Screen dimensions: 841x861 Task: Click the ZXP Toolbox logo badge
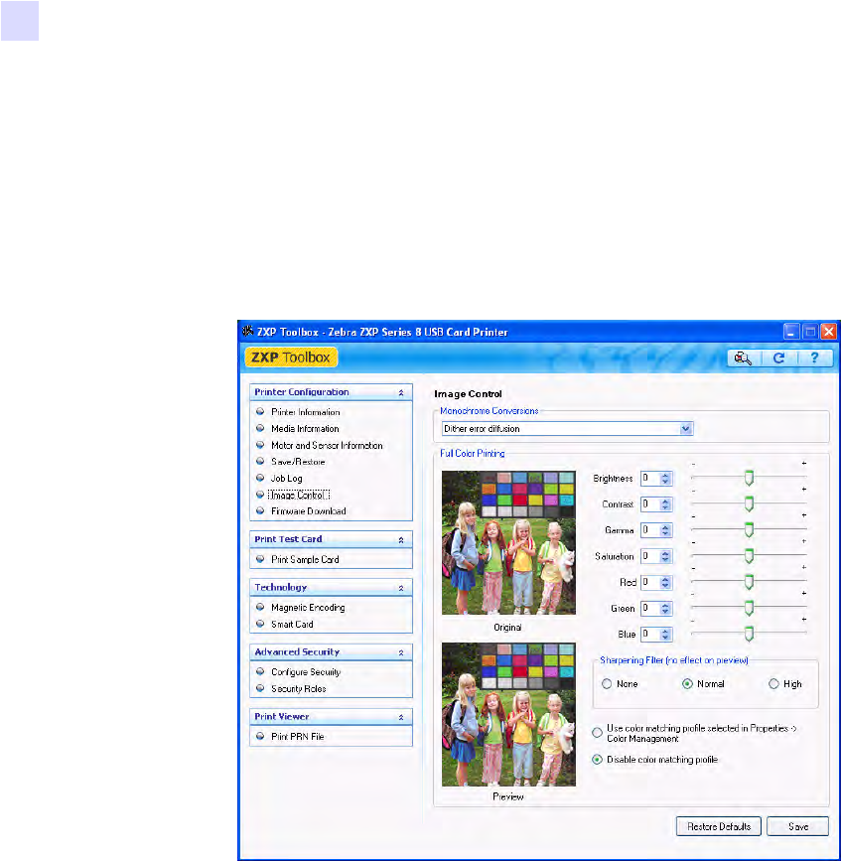click(x=291, y=358)
